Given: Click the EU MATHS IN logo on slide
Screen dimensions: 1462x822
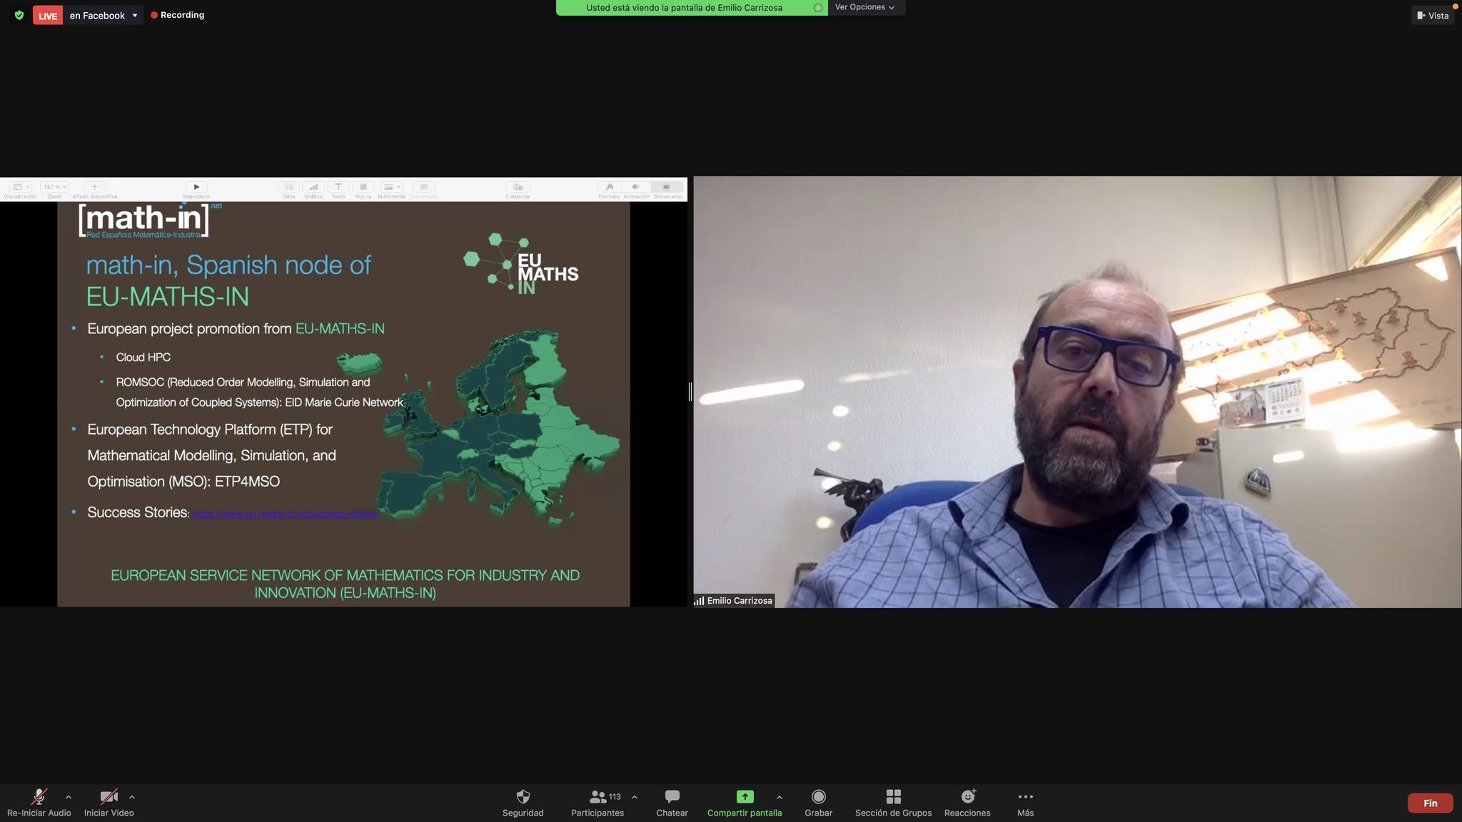Looking at the screenshot, I should [521, 263].
